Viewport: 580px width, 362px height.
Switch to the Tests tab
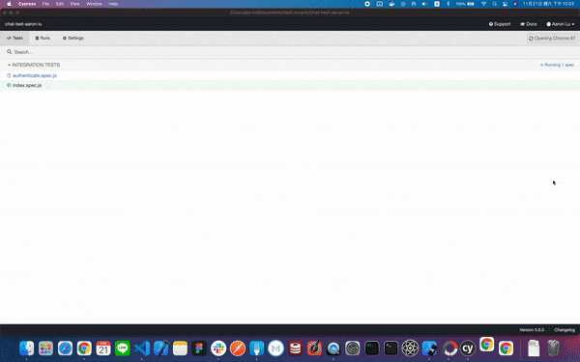(x=14, y=38)
